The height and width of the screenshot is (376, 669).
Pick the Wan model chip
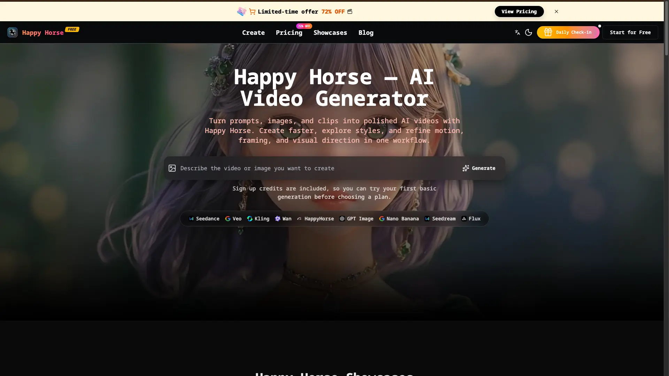[283, 219]
